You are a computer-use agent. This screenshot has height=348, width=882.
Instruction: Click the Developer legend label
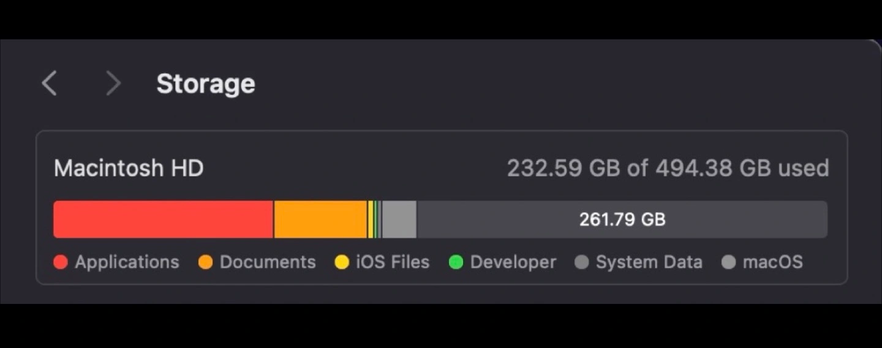point(513,262)
